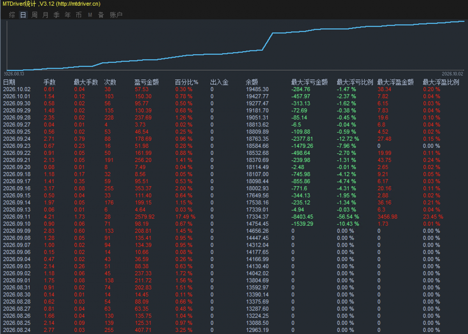Sort by the 日期 column header

coord(9,82)
